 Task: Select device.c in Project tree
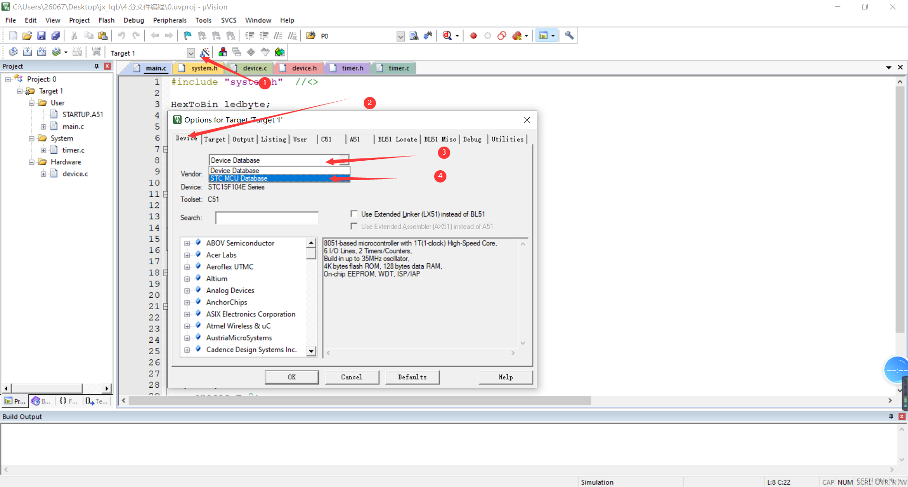75,174
